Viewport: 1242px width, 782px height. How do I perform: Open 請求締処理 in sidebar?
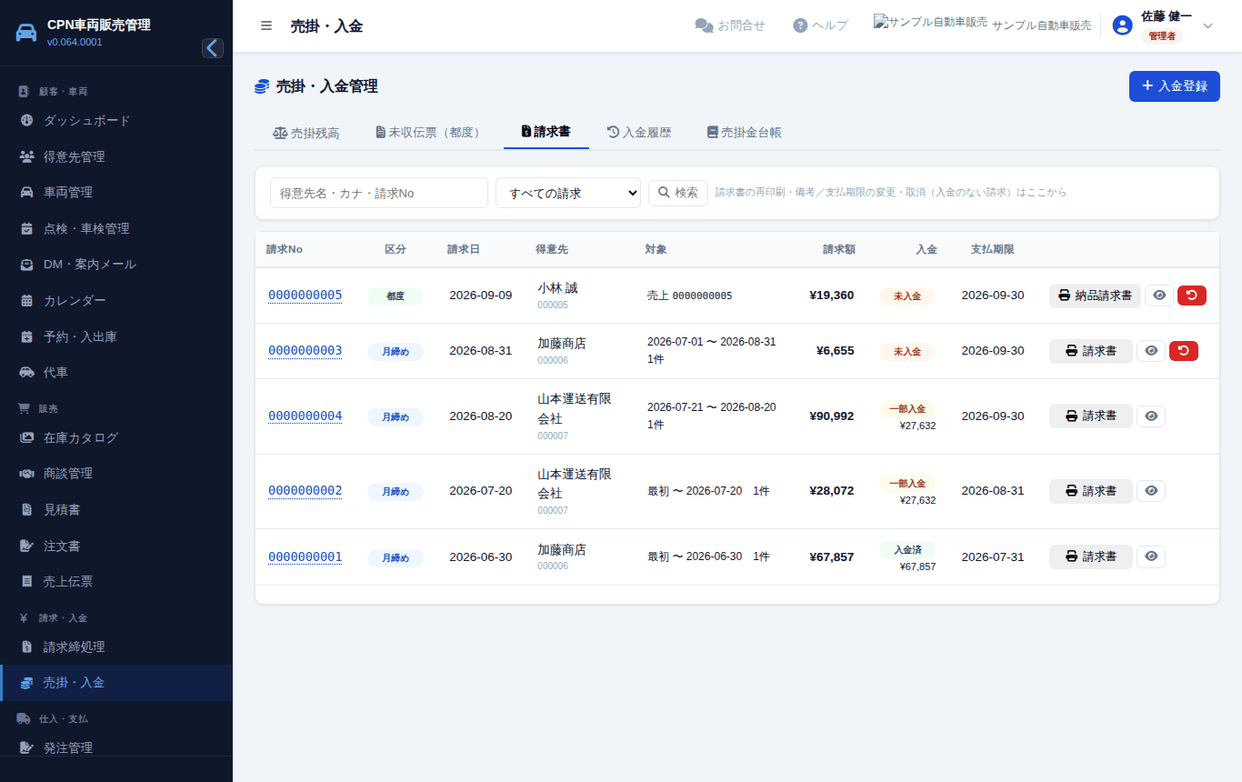click(116, 647)
